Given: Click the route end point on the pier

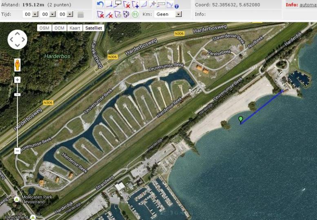Looking at the screenshot, I should 282,91.
